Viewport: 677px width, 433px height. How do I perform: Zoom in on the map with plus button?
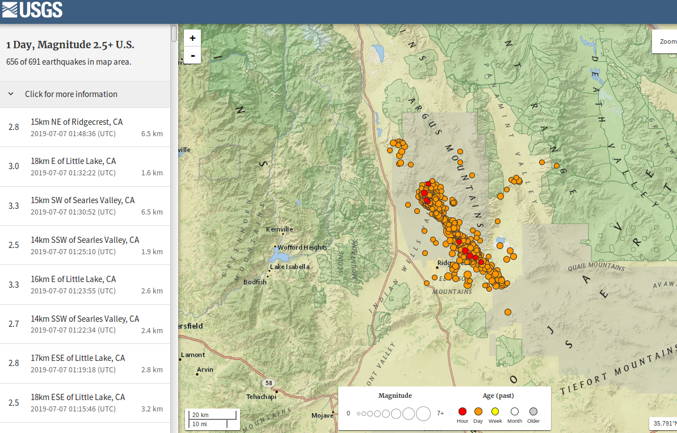[x=192, y=38]
